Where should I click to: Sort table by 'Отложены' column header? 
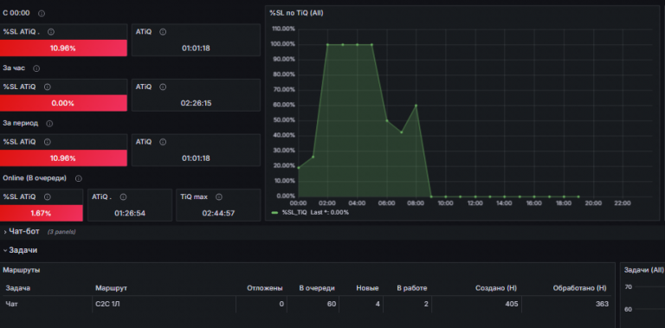tap(265, 288)
